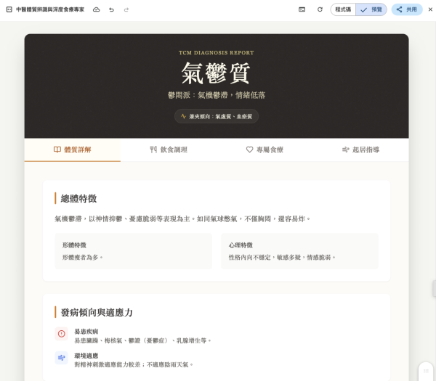Image resolution: width=436 pixels, height=381 pixels.
Task: Click the red alert icon for 易患疾病
Action: pos(62,334)
